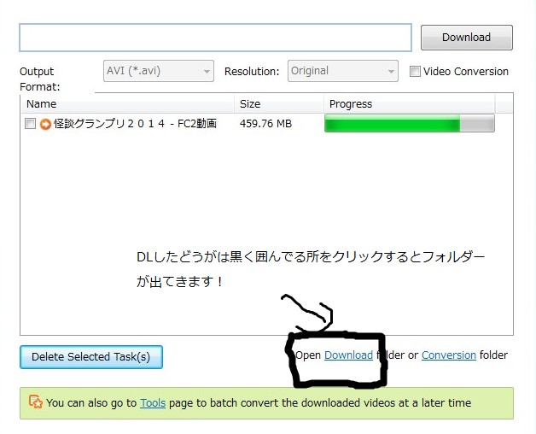This screenshot has height=434, width=536.
Task: Enable the Video Conversion checkbox
Action: pos(415,71)
